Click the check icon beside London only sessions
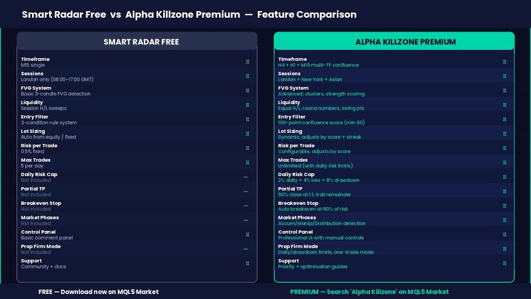This screenshot has width=531, height=299. coord(247,76)
